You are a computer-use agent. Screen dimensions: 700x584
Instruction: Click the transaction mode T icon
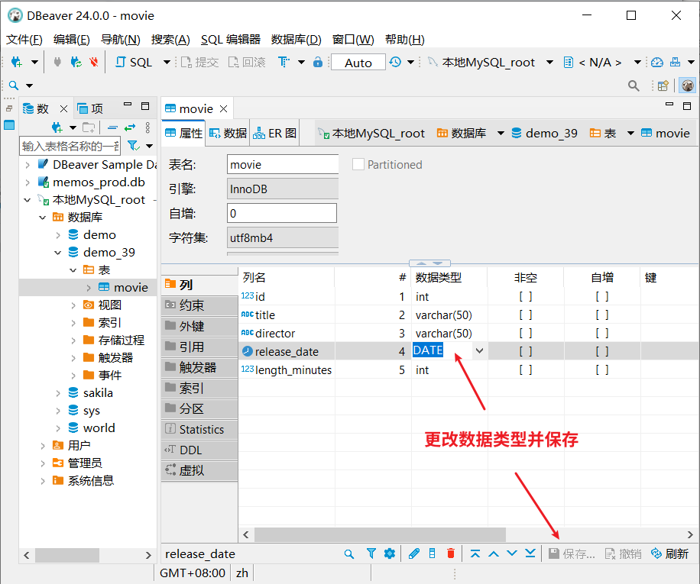click(x=284, y=62)
